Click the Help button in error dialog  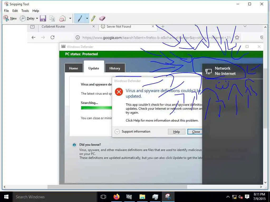click(x=176, y=132)
